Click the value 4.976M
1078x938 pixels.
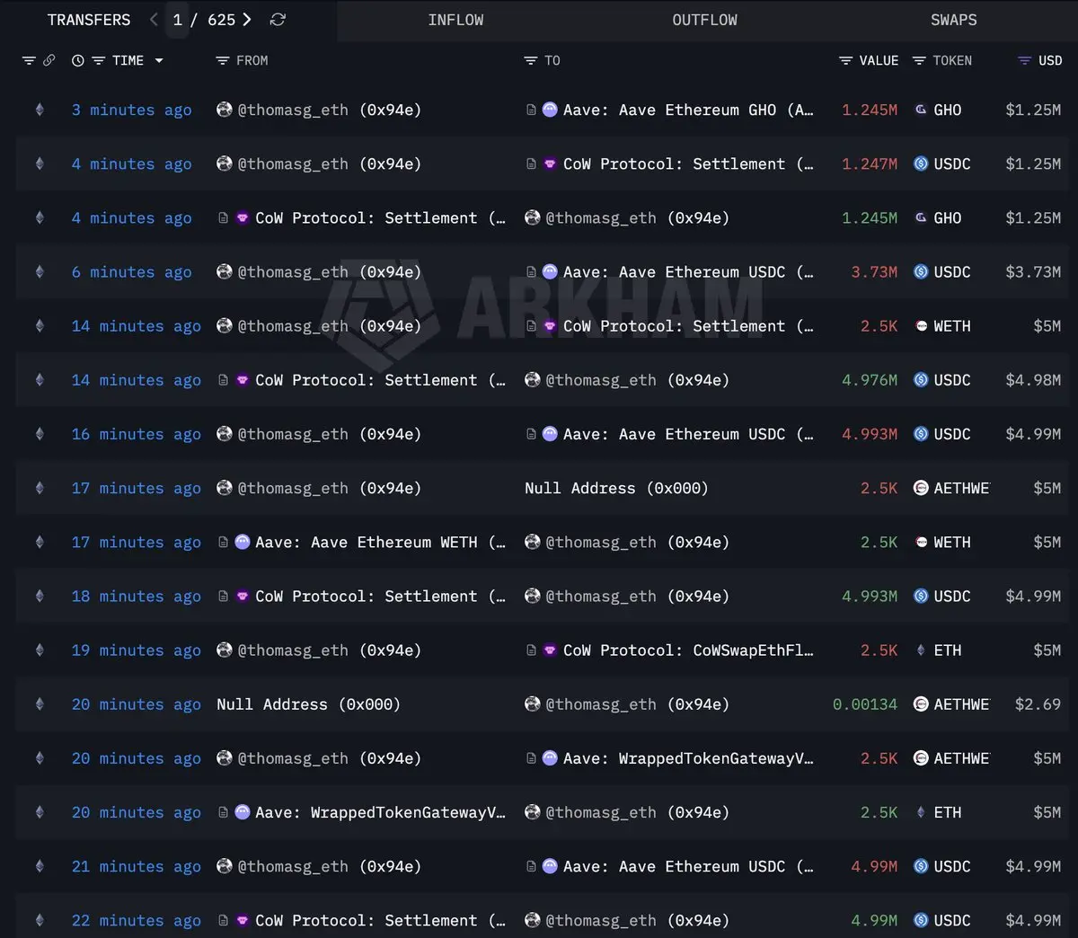click(x=870, y=380)
